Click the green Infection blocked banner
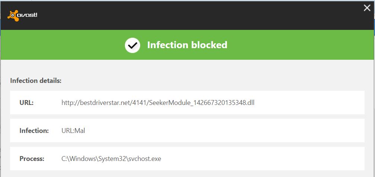Image resolution: width=375 pixels, height=177 pixels. (x=187, y=45)
